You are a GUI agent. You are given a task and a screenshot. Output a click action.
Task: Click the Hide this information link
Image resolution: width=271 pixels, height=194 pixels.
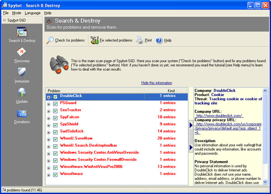(x=157, y=83)
